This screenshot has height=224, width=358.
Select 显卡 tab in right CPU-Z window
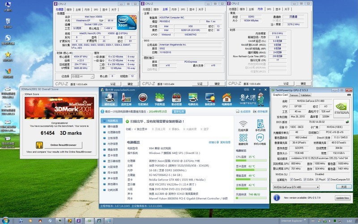278,9
